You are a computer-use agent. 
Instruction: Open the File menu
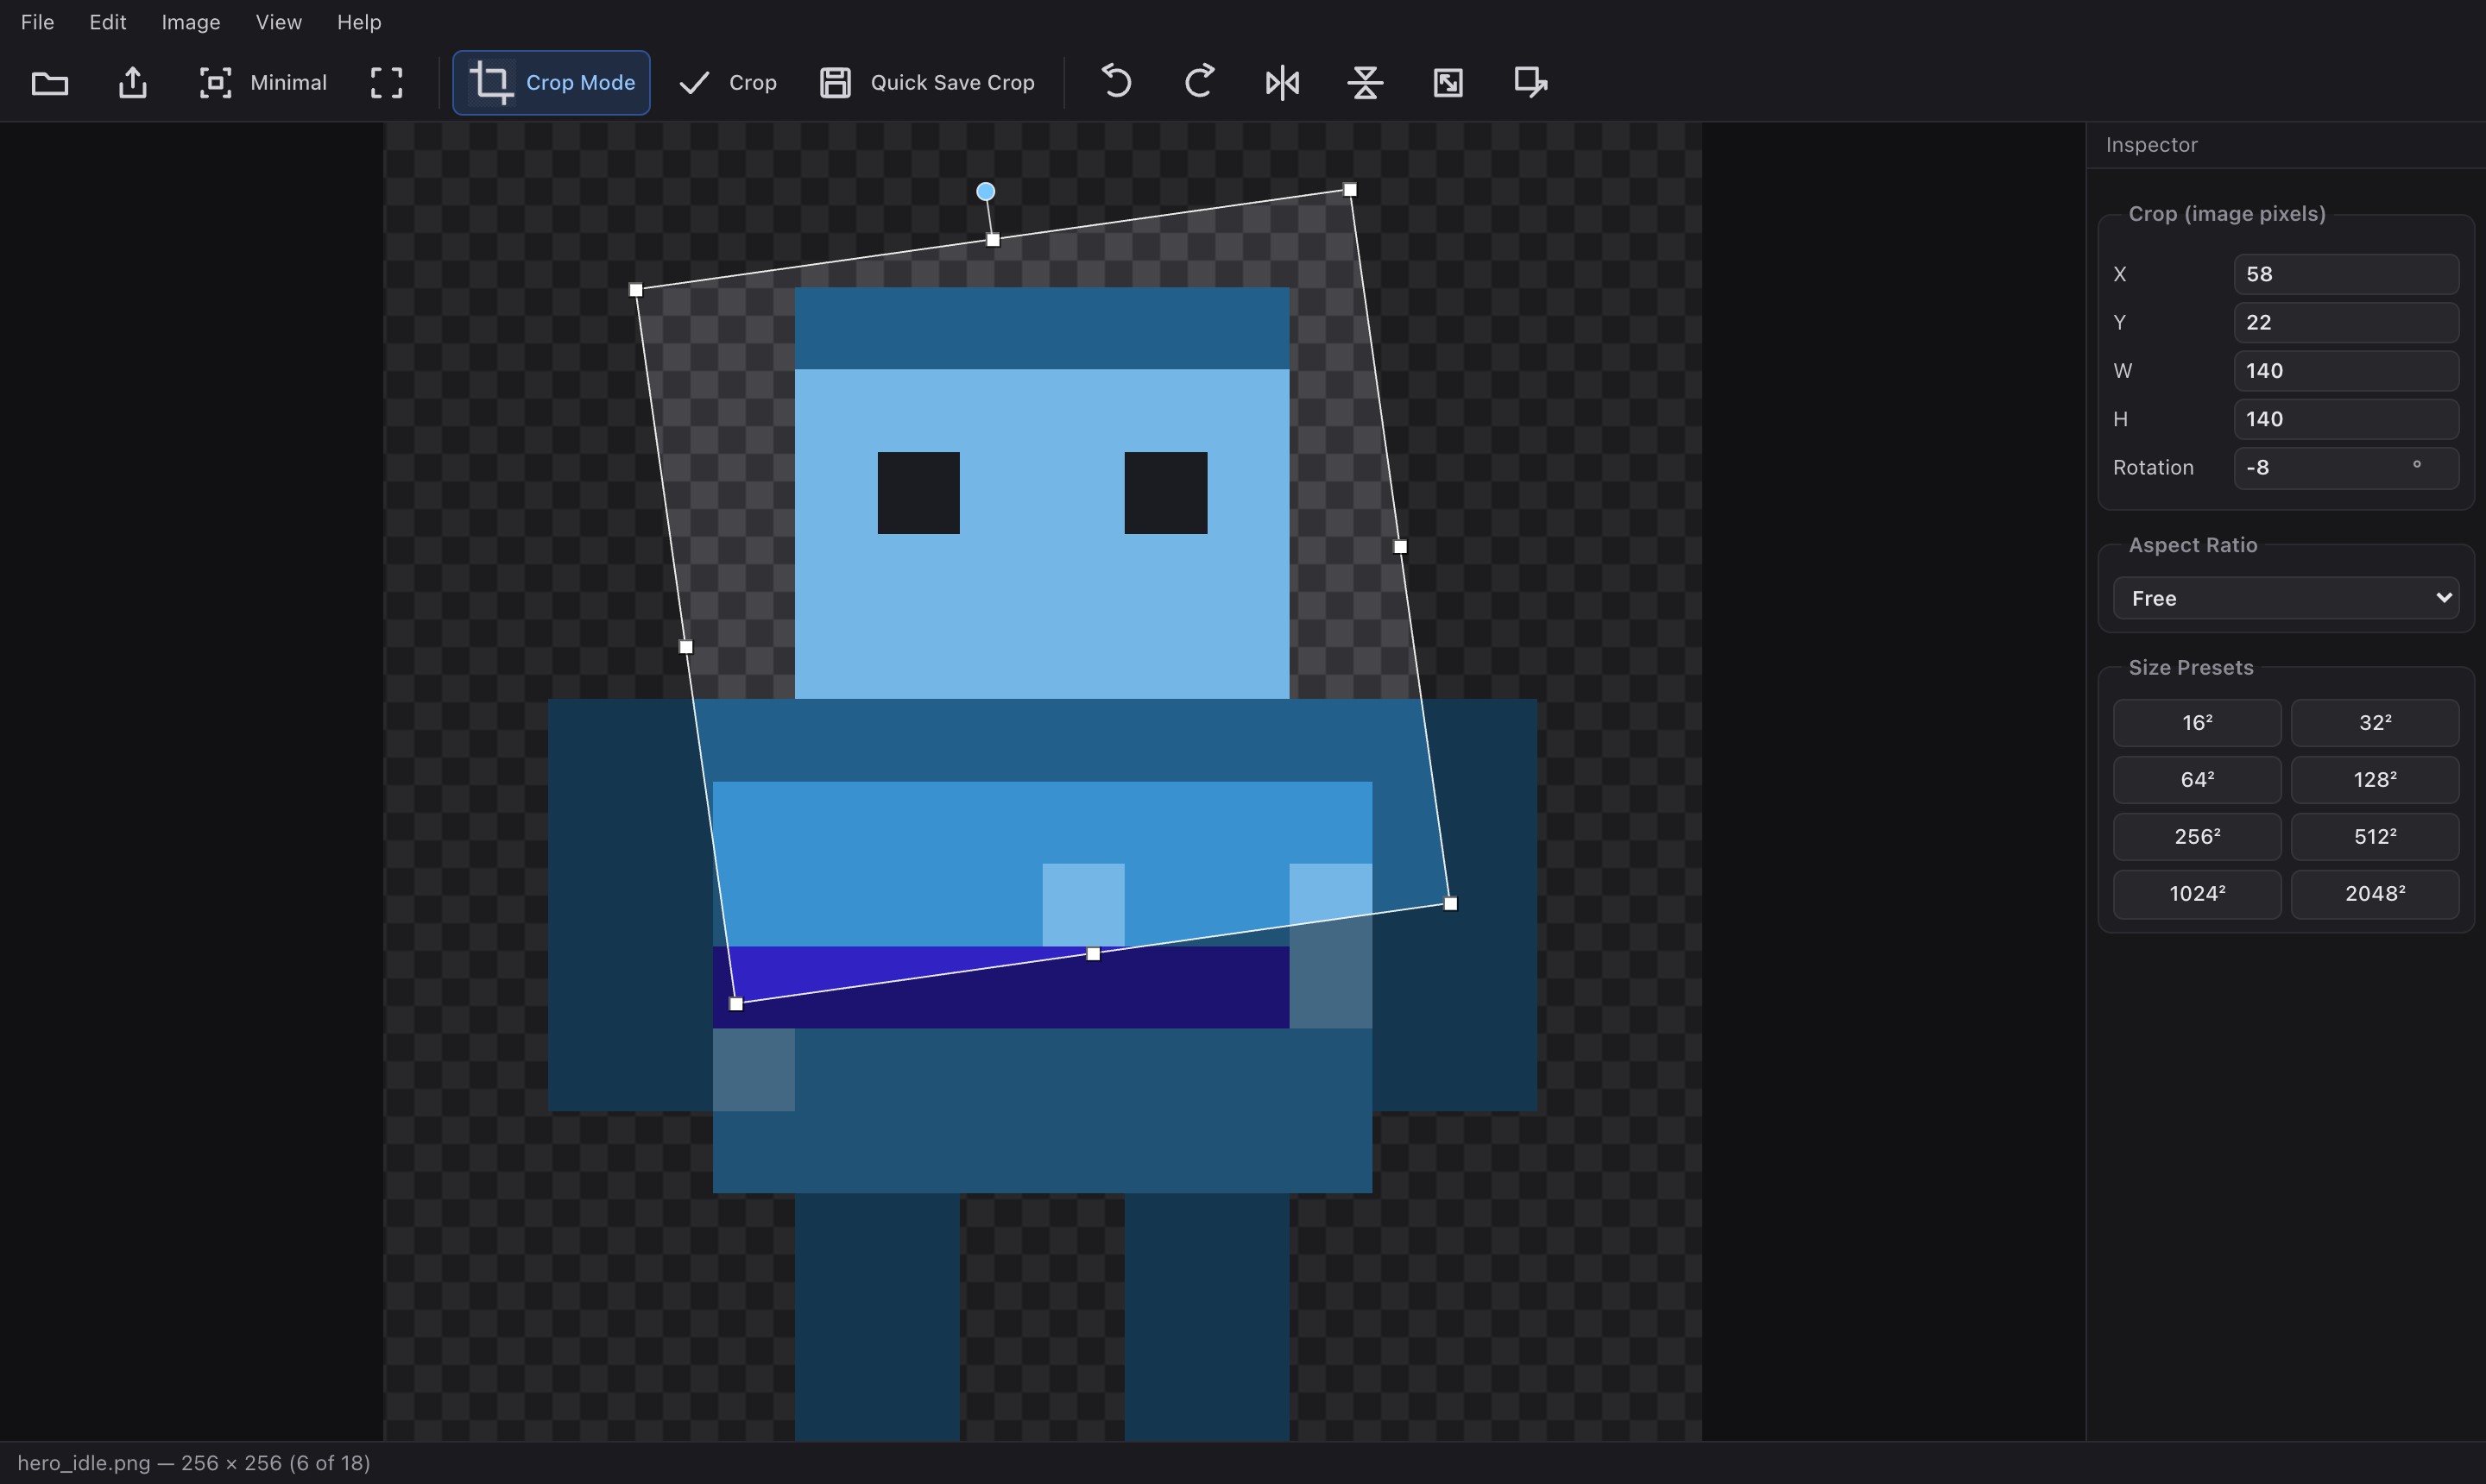pyautogui.click(x=37, y=22)
